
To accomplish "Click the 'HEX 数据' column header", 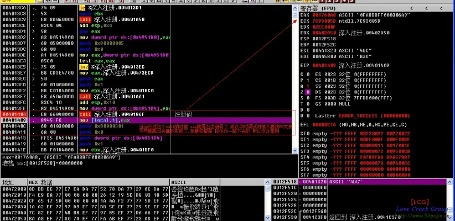I will 40,182.
